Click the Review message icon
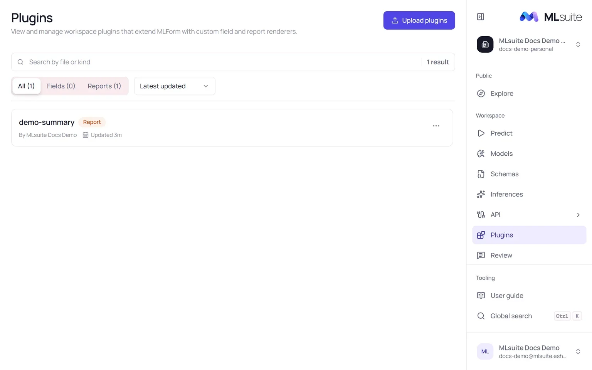 point(481,256)
